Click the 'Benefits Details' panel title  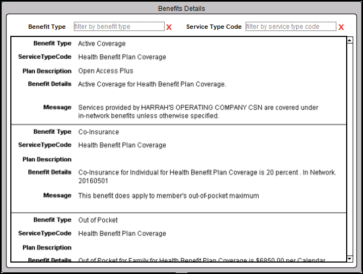181,9
